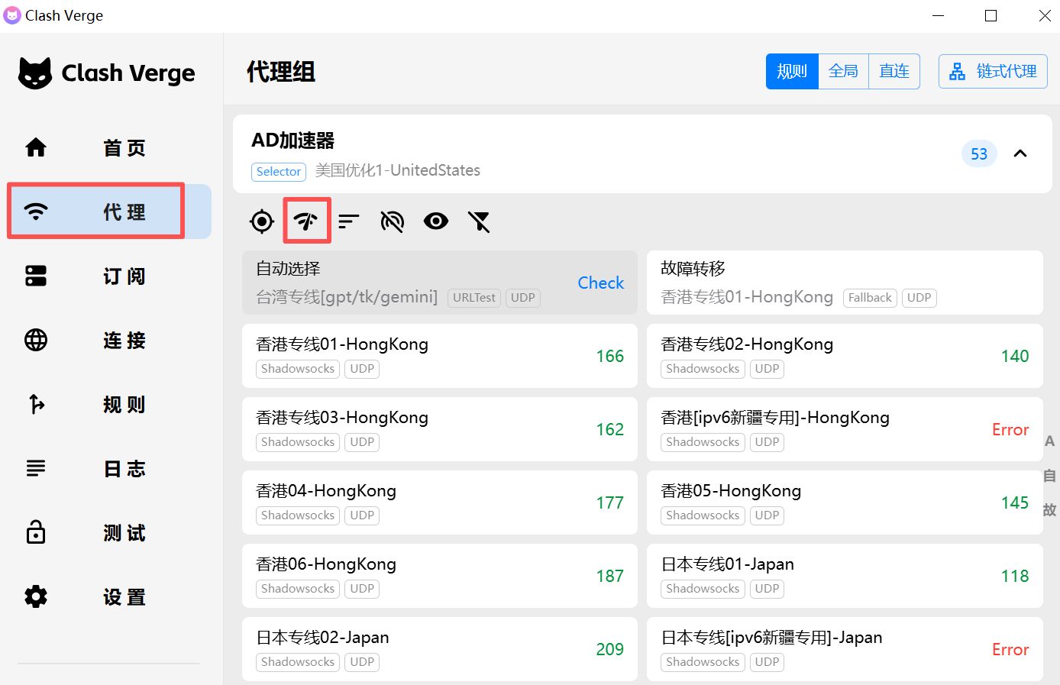The image size is (1060, 685).
Task: Click the 链式代理 chain proxy button
Action: coord(993,72)
